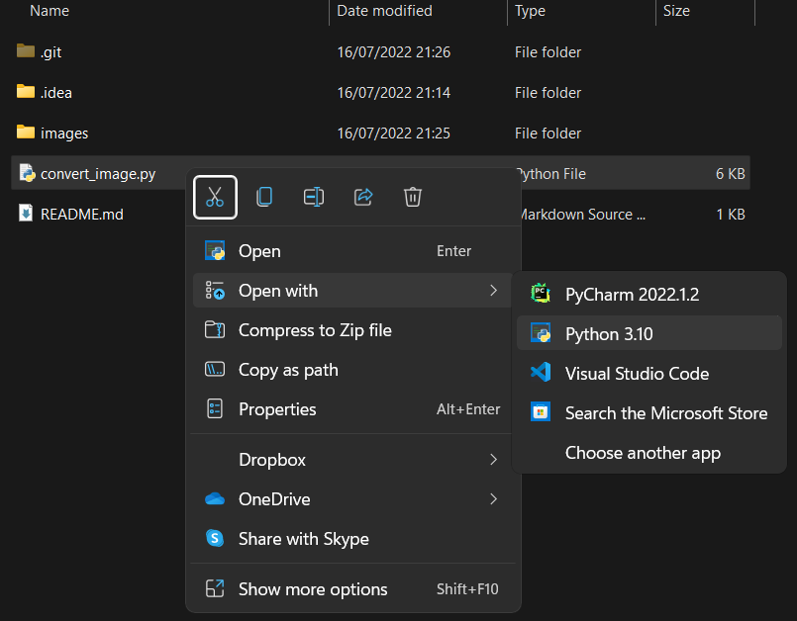Viewport: 797px width, 621px height.
Task: Choose Open from the context menu
Action: click(x=352, y=251)
